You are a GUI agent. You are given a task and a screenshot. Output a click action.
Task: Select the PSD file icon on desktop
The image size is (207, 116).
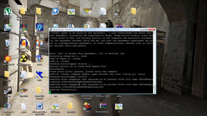point(39,59)
